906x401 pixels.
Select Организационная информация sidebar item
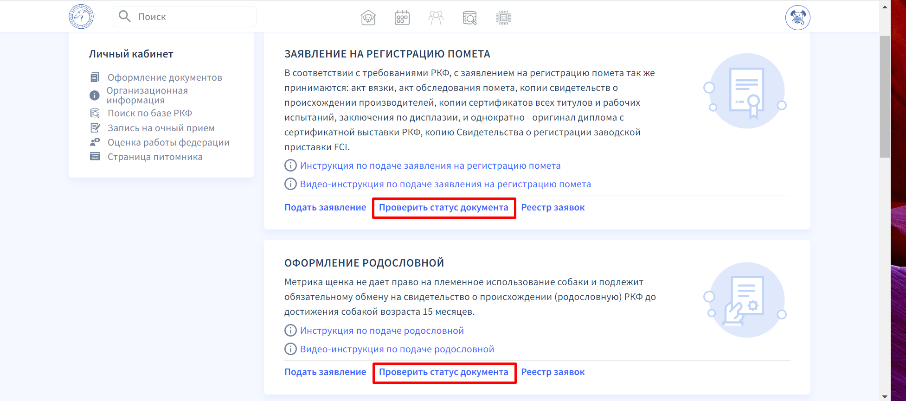147,95
